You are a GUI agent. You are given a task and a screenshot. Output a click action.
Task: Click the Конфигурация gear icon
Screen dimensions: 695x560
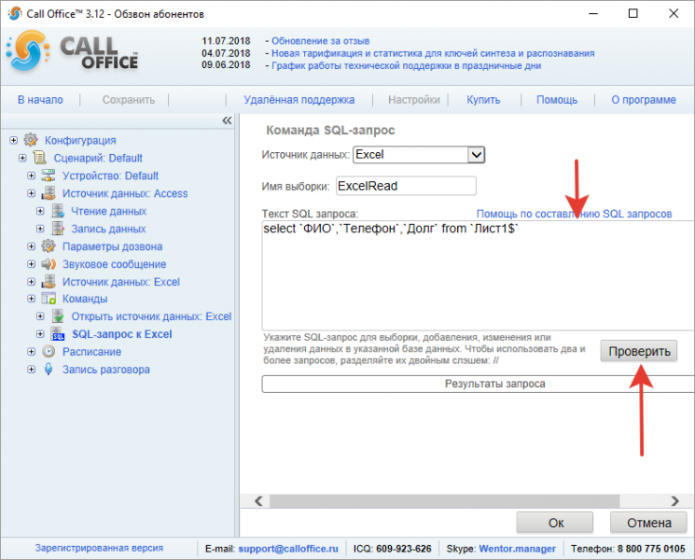click(31, 140)
